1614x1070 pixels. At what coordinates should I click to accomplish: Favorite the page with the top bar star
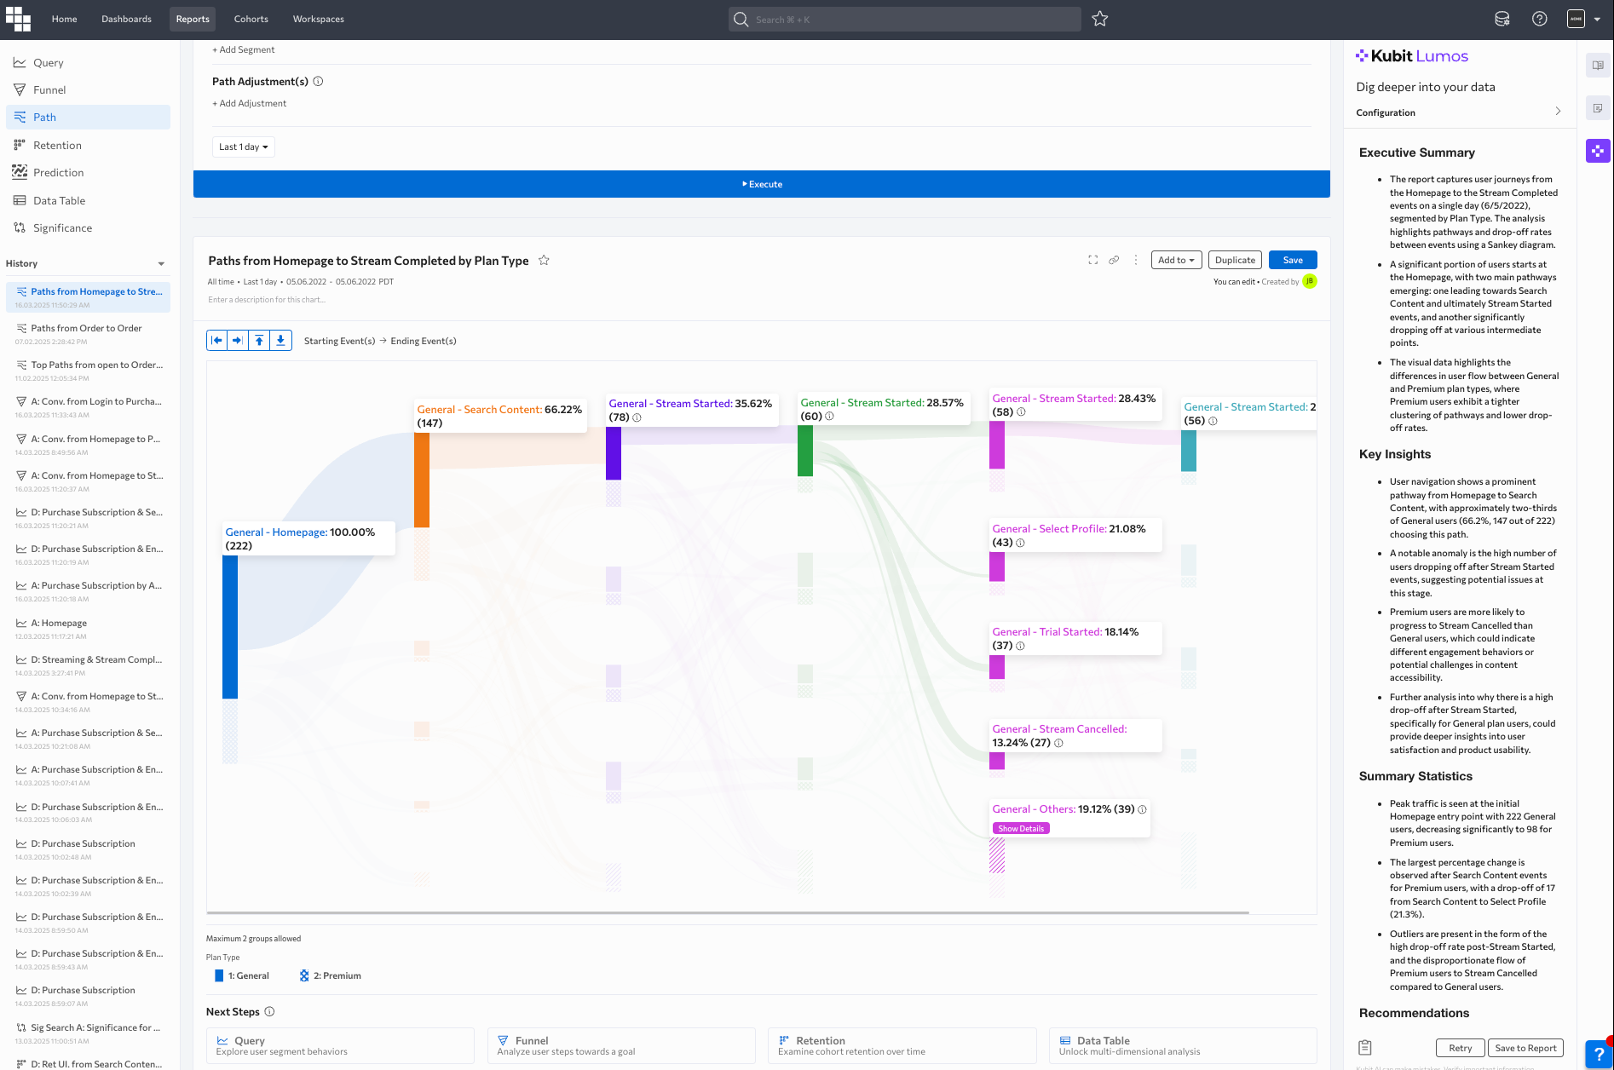tap(1100, 19)
